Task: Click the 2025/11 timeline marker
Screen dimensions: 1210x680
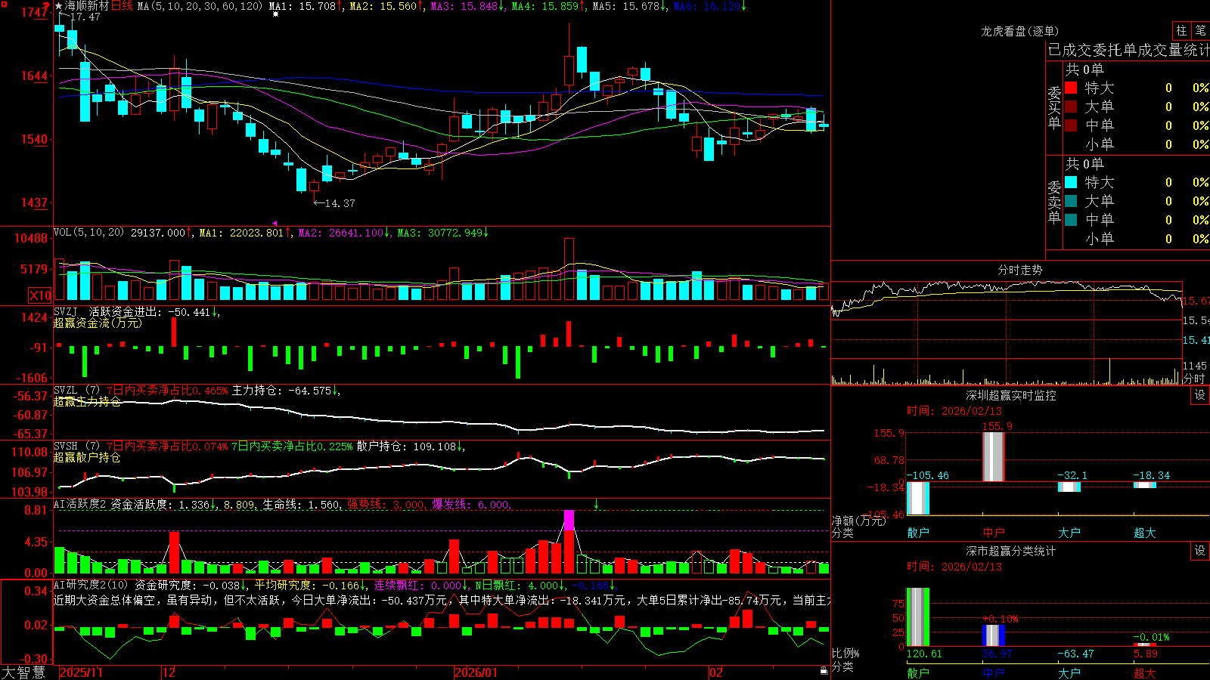Action: point(81,672)
